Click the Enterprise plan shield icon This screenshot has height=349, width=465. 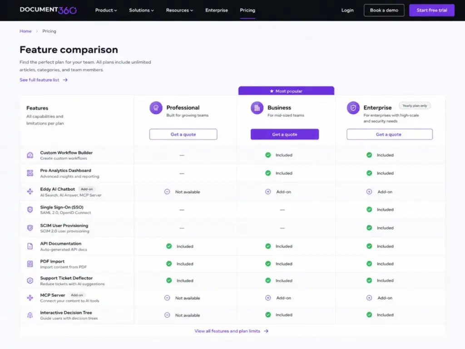pos(353,108)
